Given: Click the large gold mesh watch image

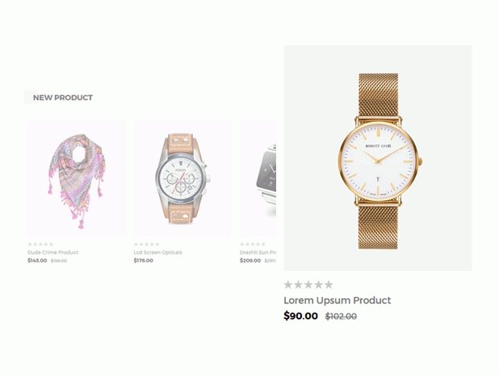Looking at the screenshot, I should (x=378, y=158).
